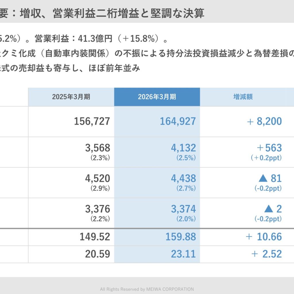The image size is (294, 294).
Task: Click the value 20.59
Action: (98, 254)
